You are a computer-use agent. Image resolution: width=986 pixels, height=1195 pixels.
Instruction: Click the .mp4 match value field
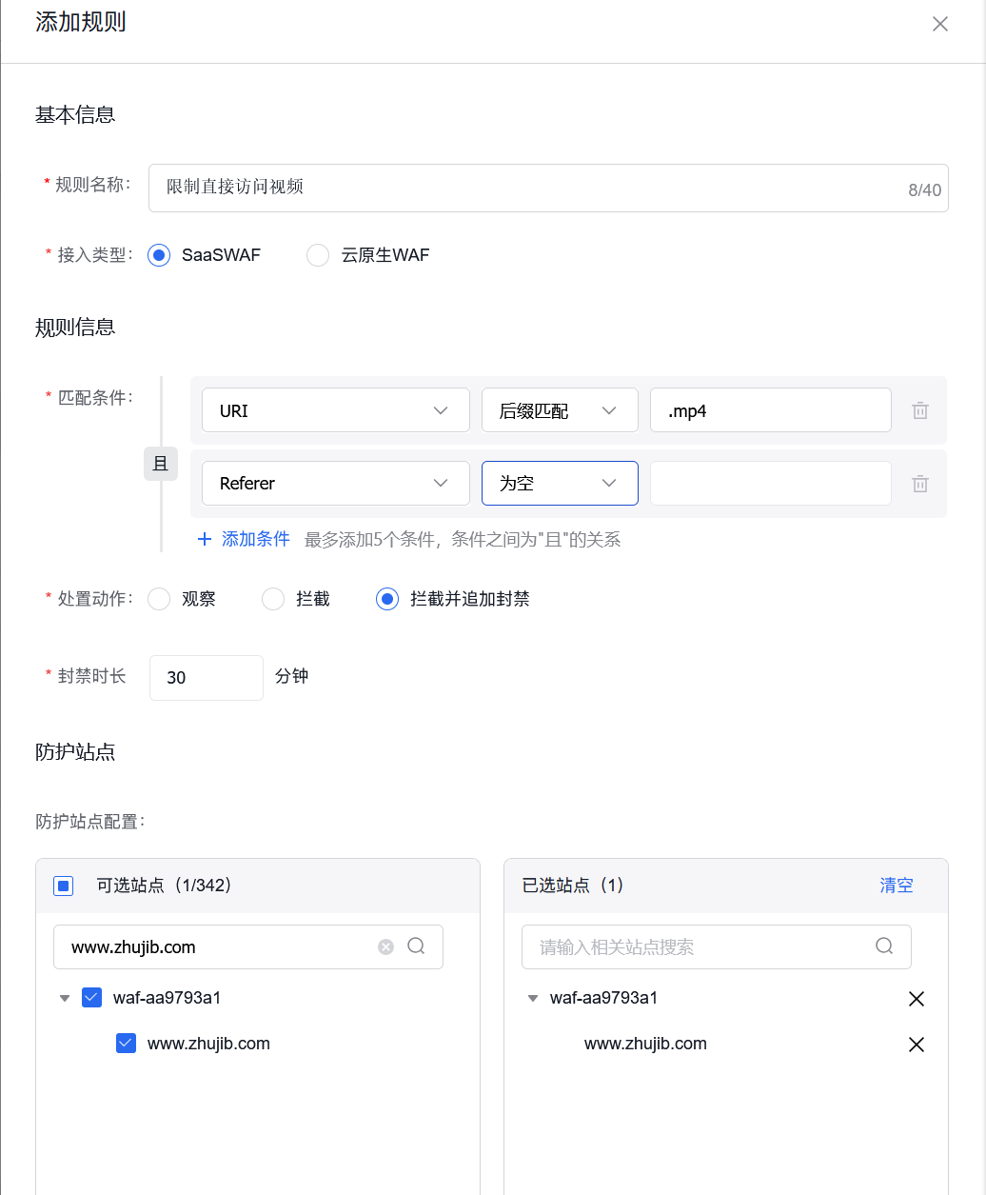click(771, 410)
